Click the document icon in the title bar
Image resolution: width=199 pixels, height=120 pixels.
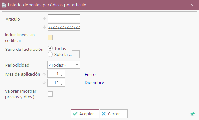[x=4, y=5]
